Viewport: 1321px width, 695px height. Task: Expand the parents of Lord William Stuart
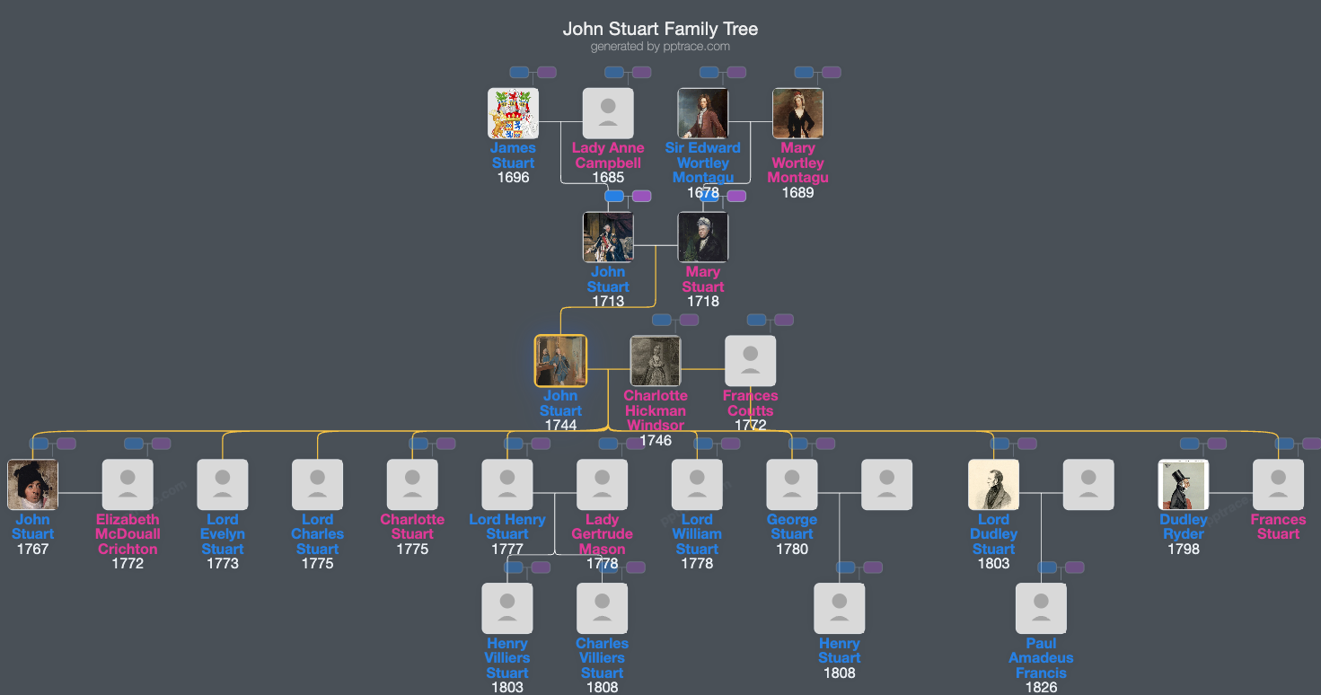[x=703, y=443]
